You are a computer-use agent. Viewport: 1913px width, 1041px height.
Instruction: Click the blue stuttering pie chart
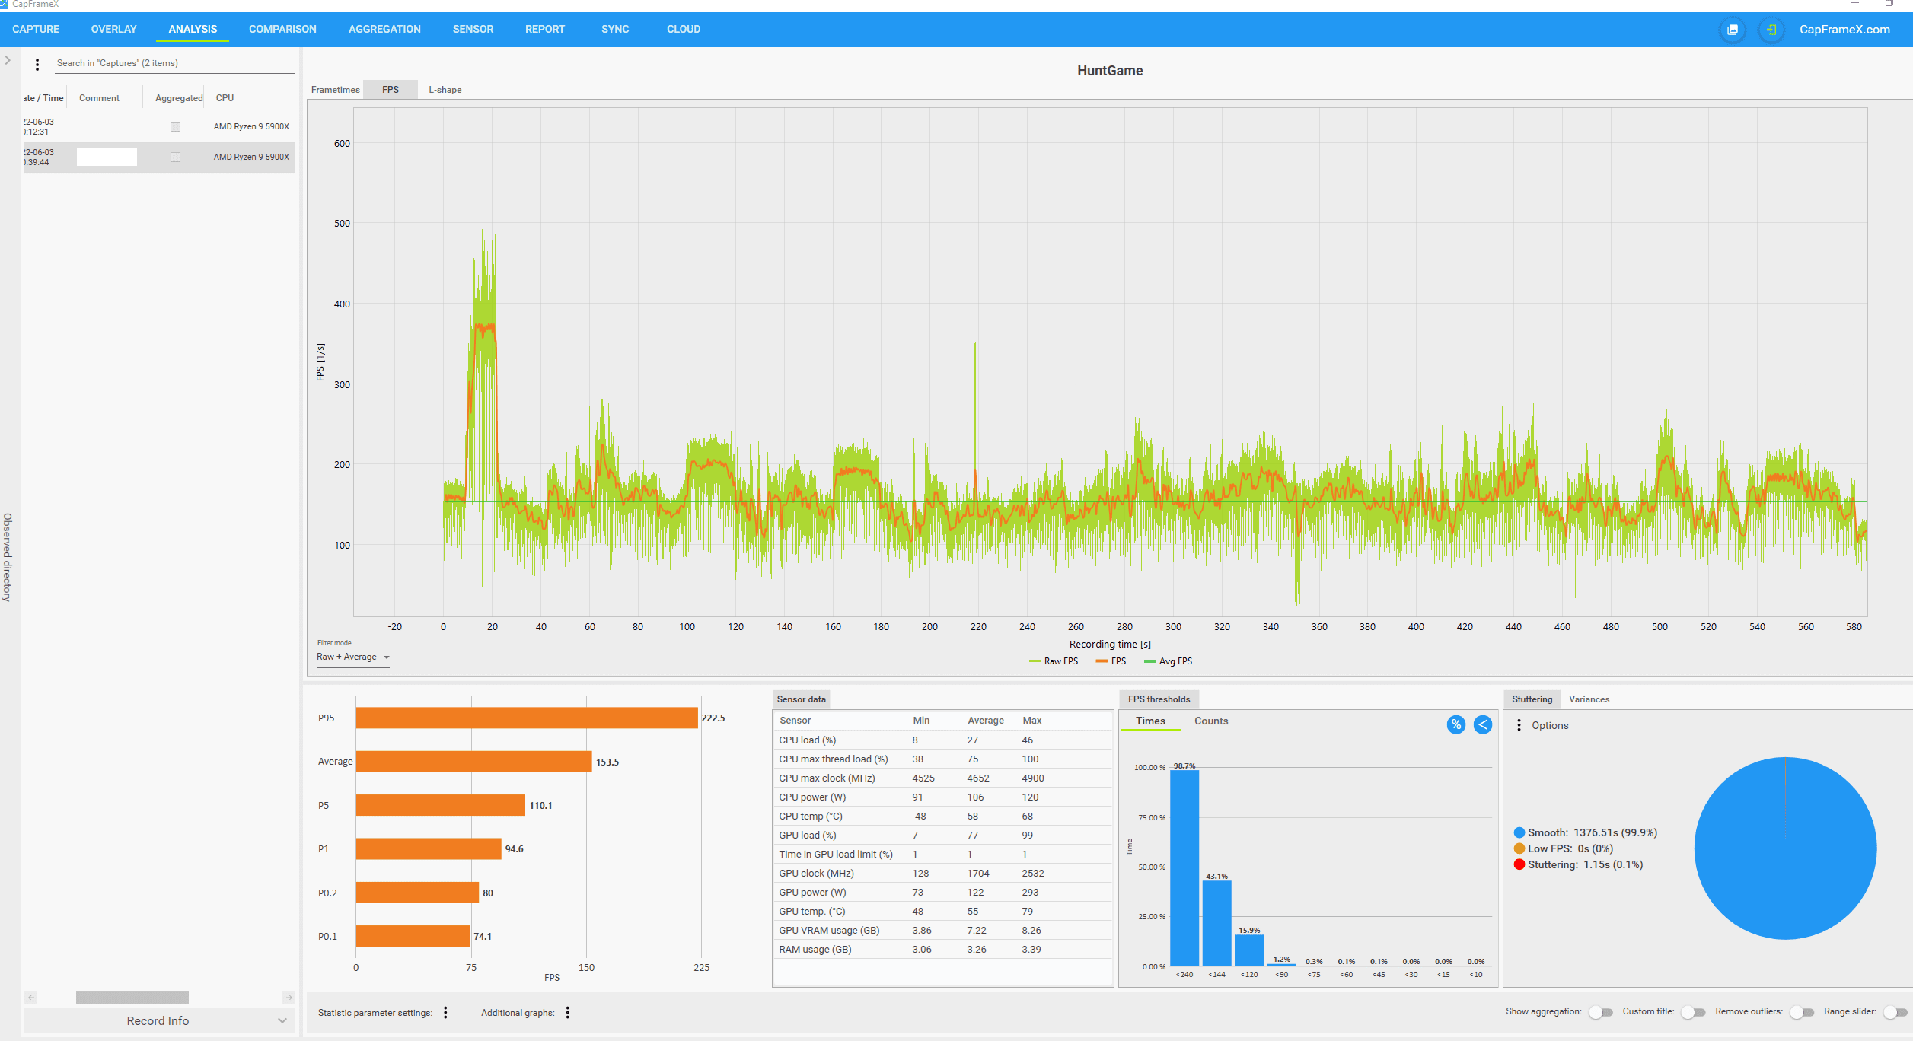1785,848
